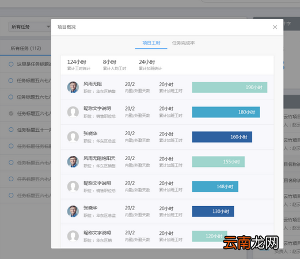
Task: Click the avatar photo in the 155小时 row
Action: [73, 162]
